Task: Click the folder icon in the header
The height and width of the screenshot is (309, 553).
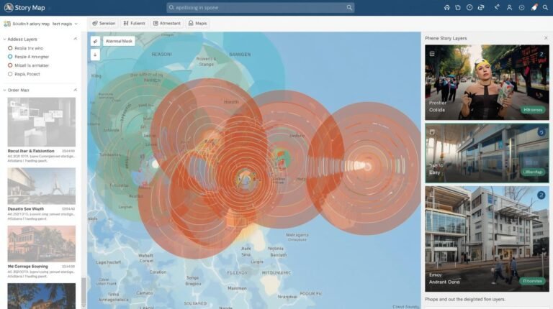Action: tap(458, 7)
